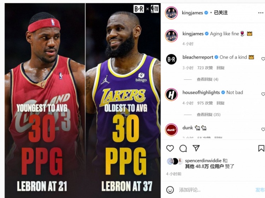Open emoji picker in comment box

click(170, 190)
